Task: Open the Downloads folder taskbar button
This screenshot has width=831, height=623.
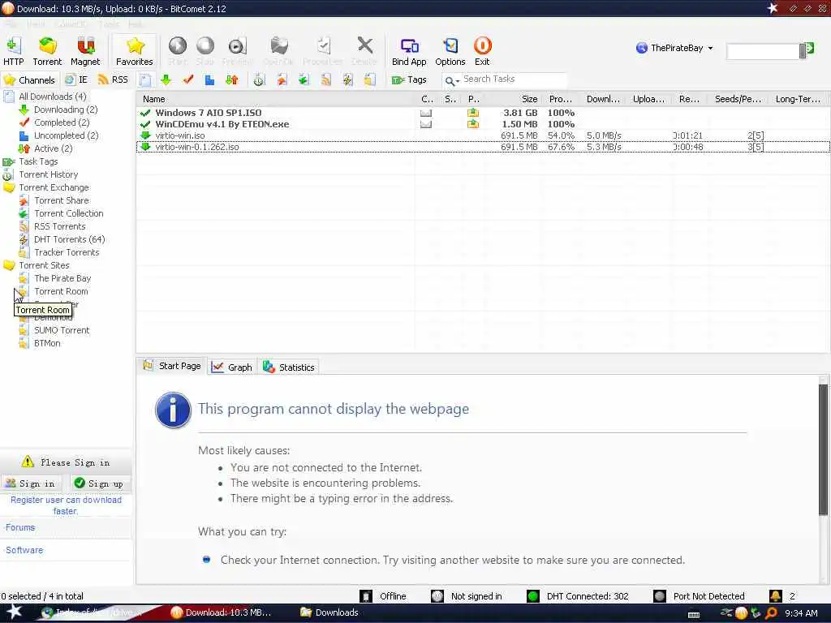Action: click(x=329, y=612)
